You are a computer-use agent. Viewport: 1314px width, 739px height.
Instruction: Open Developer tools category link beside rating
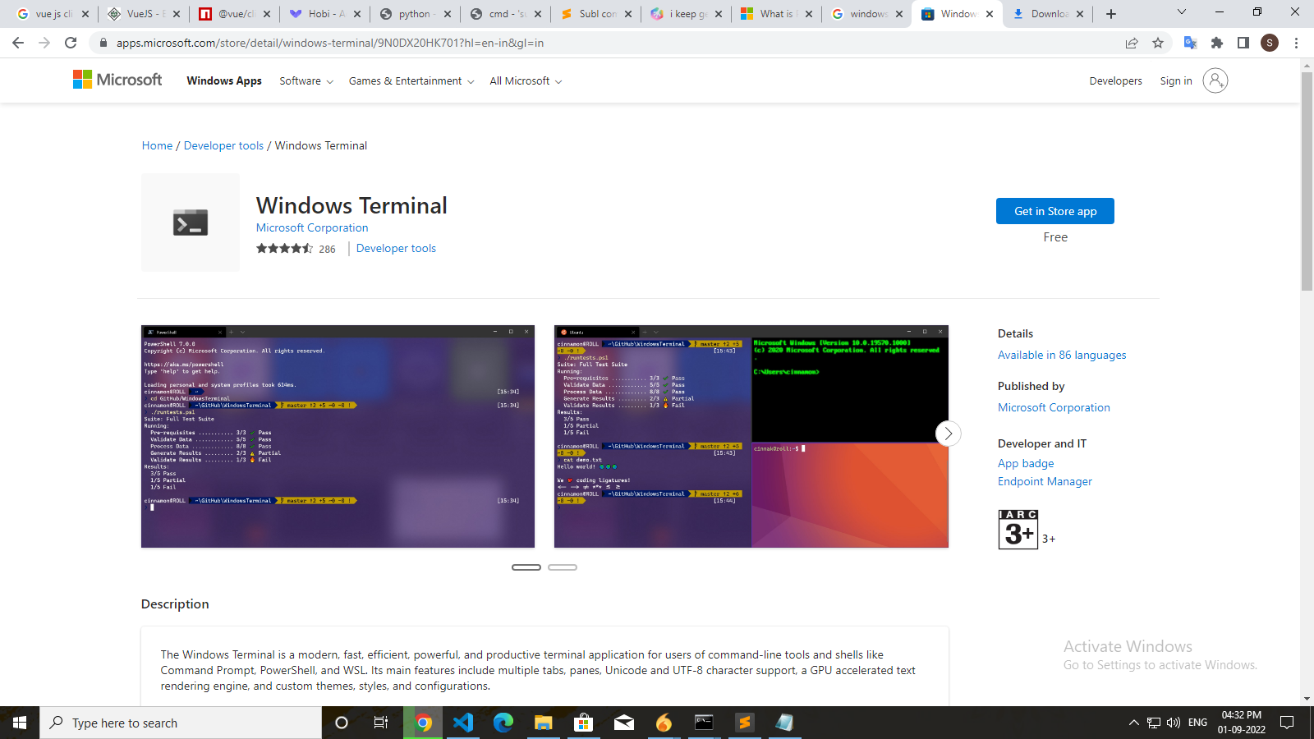tap(396, 248)
